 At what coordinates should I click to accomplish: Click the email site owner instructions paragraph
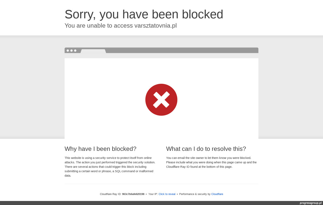coord(211,162)
